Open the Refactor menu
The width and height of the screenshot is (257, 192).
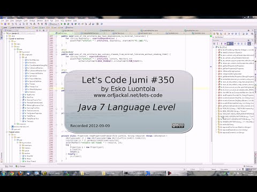(40, 21)
